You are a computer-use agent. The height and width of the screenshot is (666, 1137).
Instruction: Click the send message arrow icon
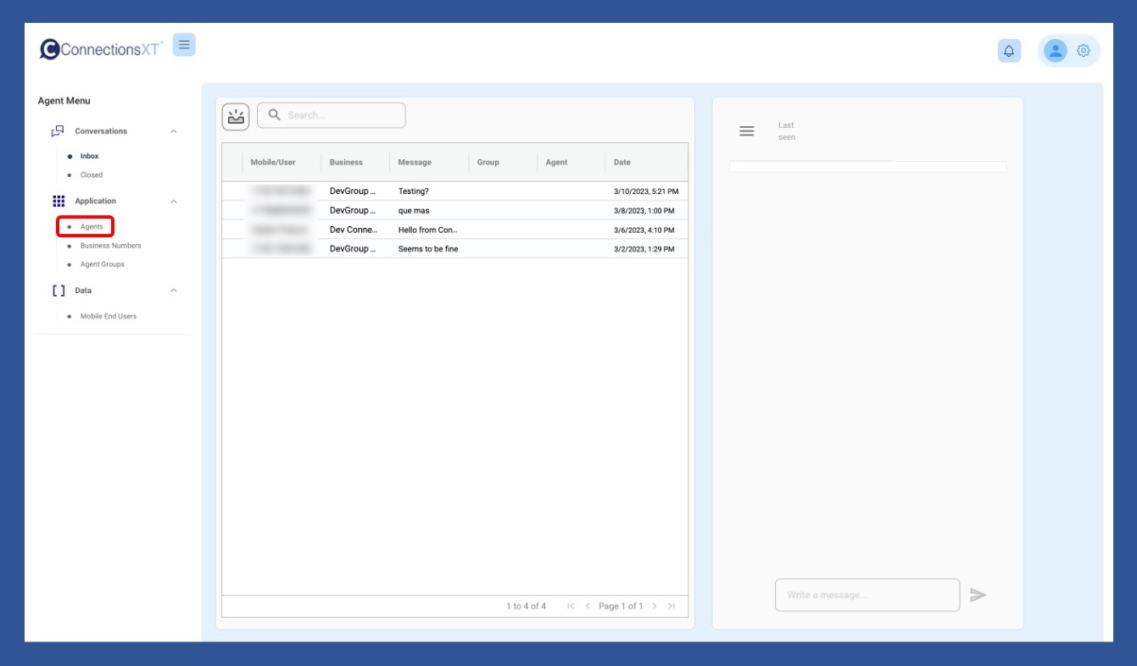pyautogui.click(x=978, y=595)
